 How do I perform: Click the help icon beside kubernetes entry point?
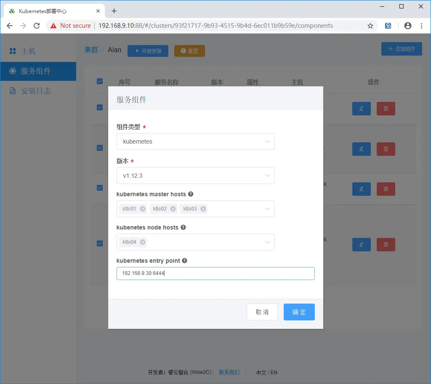[184, 261]
